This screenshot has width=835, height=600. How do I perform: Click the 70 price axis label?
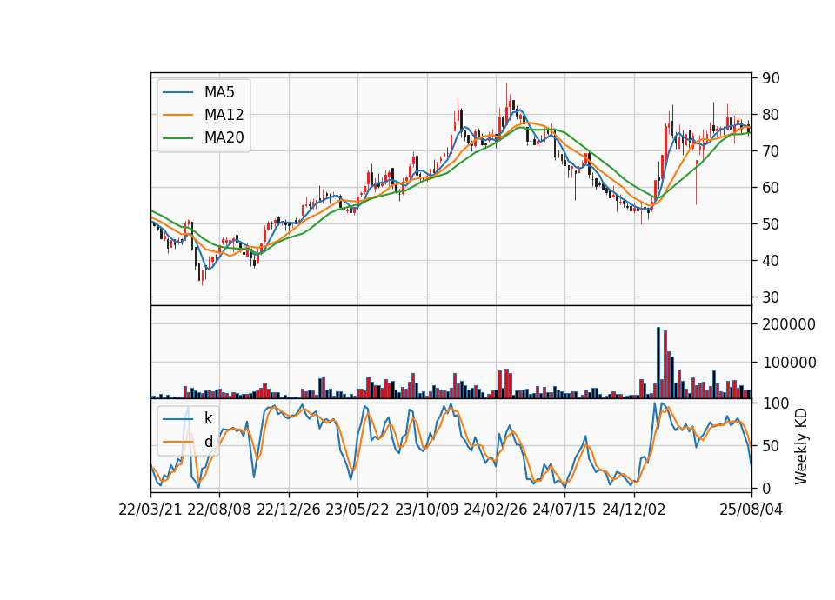(771, 151)
